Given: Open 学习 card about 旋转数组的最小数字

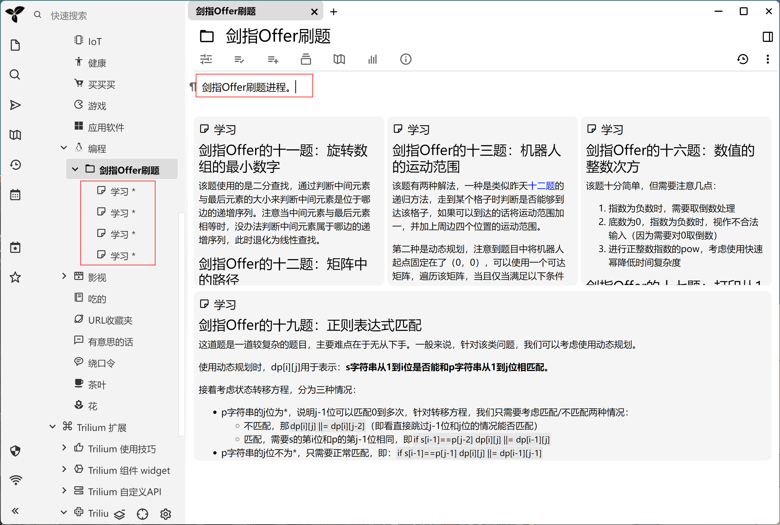Looking at the screenshot, I should pos(289,201).
